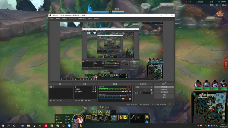Open the 查看(V) menu in OBS

(x=65, y=18)
